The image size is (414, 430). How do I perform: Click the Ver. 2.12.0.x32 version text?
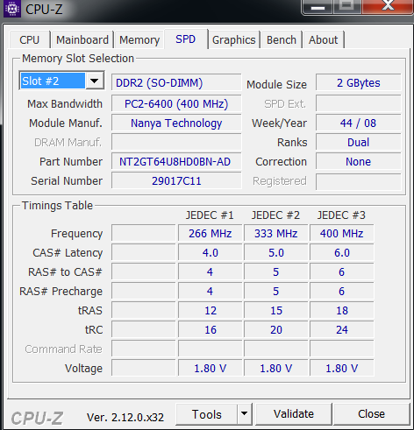125,417
